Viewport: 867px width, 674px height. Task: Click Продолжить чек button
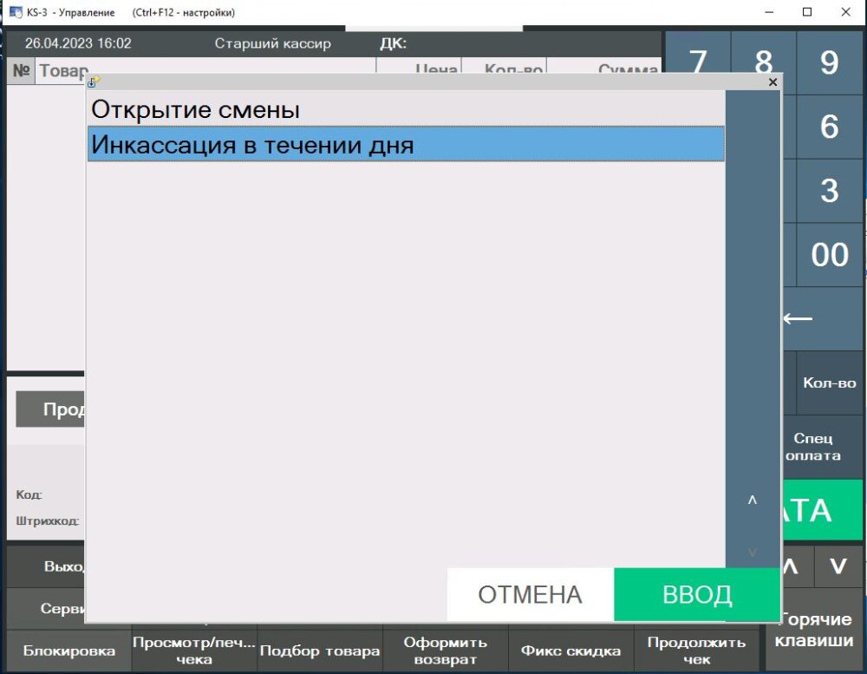[696, 651]
